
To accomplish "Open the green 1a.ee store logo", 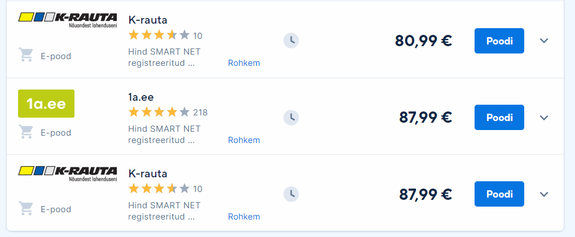I will 46,104.
